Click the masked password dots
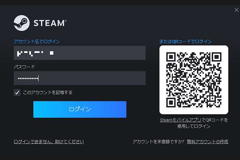 [x=28, y=78]
